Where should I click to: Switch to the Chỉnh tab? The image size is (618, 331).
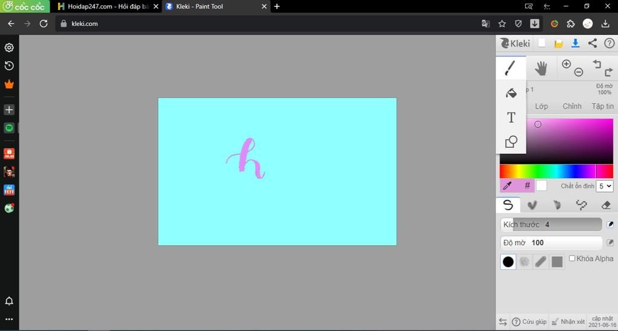(572, 106)
